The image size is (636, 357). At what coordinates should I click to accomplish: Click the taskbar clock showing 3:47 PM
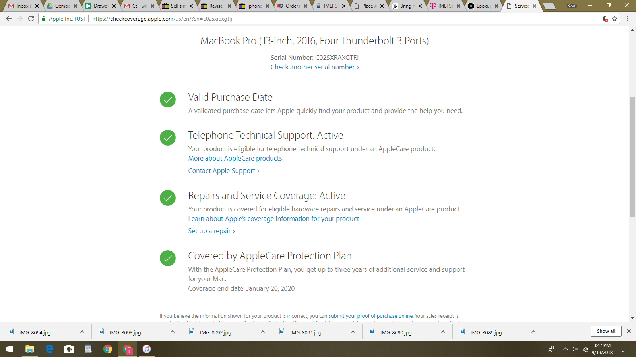tap(602, 349)
